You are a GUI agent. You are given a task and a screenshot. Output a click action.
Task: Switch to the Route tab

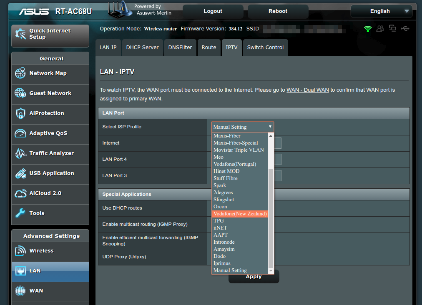[209, 47]
